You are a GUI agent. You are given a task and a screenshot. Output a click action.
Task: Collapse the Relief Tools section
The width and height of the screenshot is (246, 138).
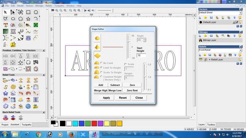click(44, 75)
